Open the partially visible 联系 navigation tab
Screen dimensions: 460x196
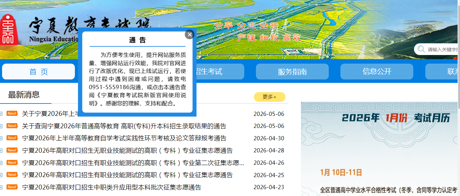(442, 72)
